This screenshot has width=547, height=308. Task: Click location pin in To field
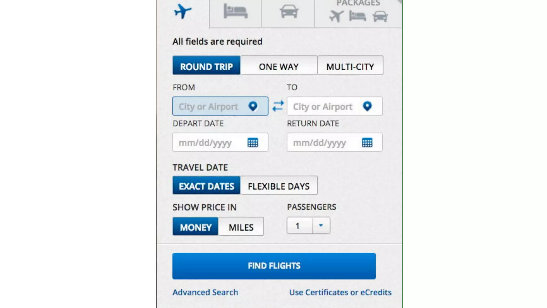click(367, 106)
